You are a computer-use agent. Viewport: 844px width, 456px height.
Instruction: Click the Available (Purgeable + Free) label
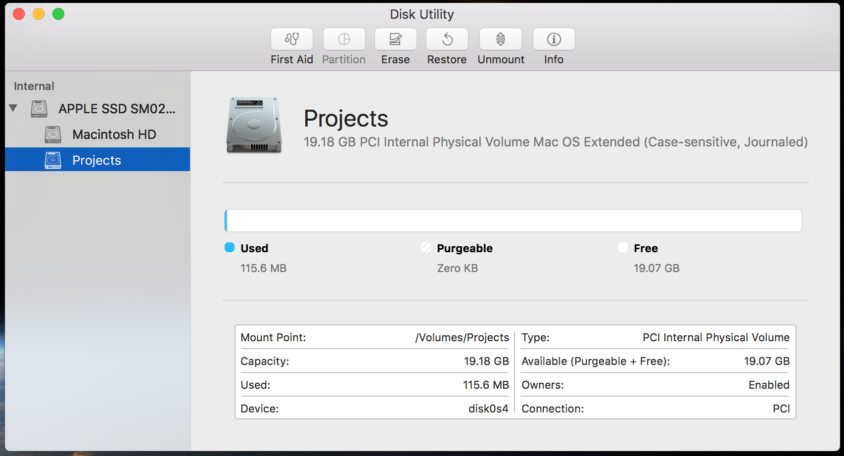[x=596, y=362]
